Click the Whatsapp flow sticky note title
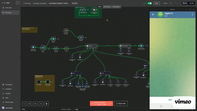The width and height of the screenshot is (197, 111). click(x=39, y=76)
